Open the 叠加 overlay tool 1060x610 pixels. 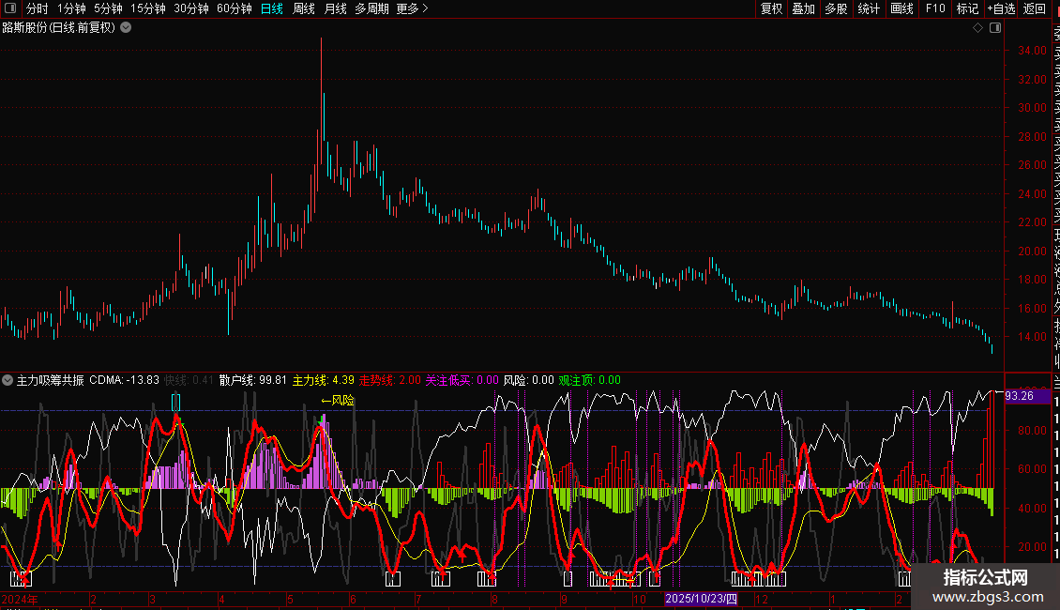(804, 8)
